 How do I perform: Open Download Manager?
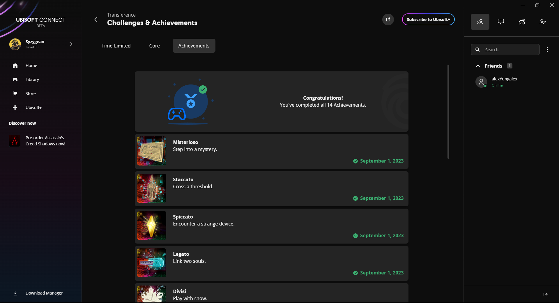coord(44,293)
